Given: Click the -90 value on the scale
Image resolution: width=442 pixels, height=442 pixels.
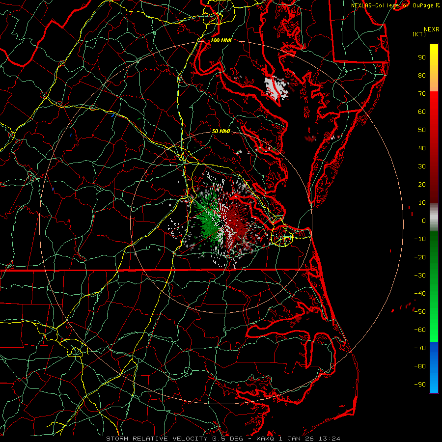Looking at the screenshot, I should click(420, 385).
